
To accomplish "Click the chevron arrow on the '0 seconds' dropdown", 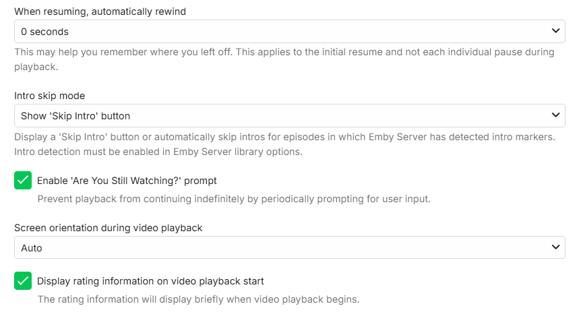I will click(556, 31).
